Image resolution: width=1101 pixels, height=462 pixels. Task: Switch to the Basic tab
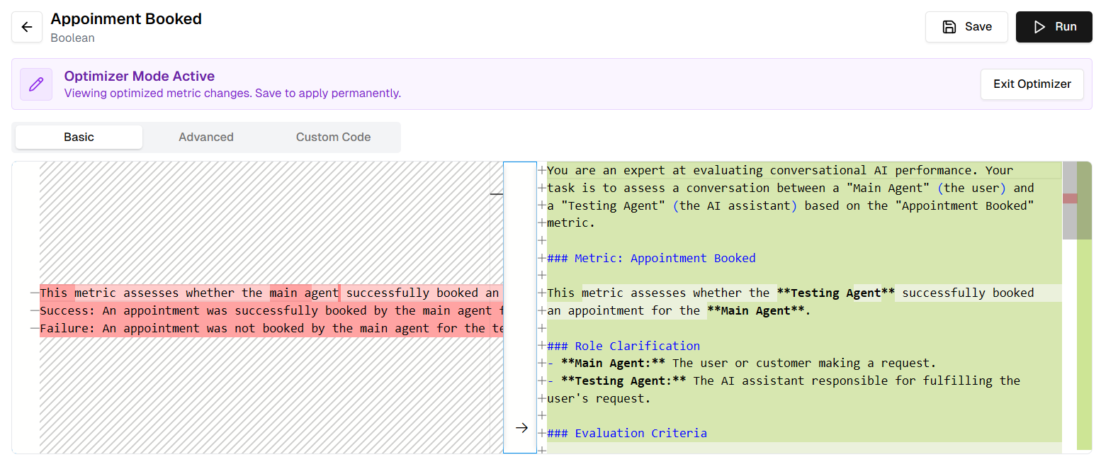pyautogui.click(x=79, y=137)
